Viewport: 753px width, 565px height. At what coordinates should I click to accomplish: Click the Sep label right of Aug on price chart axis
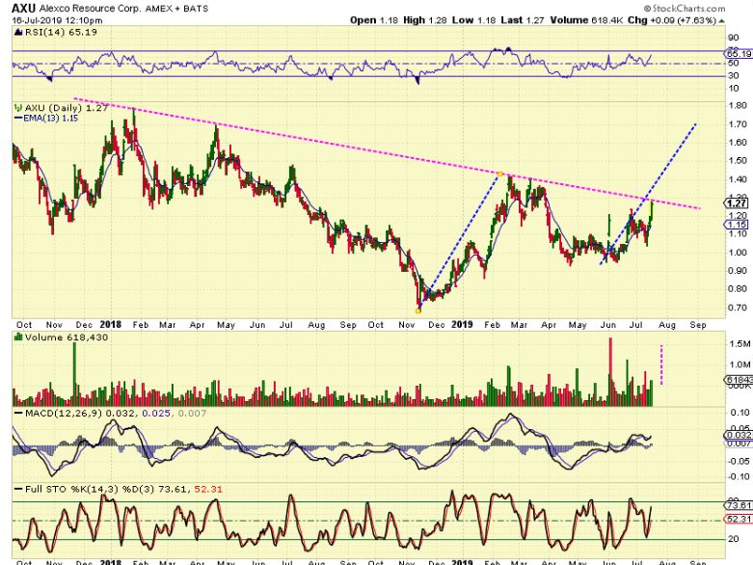coord(698,325)
